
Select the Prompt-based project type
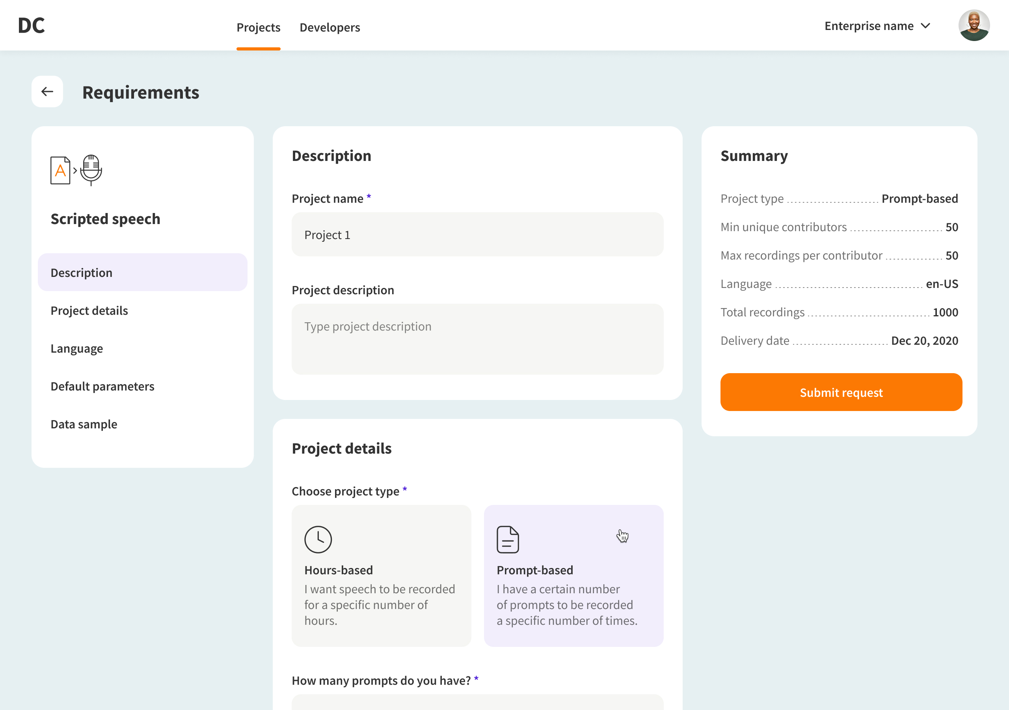[573, 575]
